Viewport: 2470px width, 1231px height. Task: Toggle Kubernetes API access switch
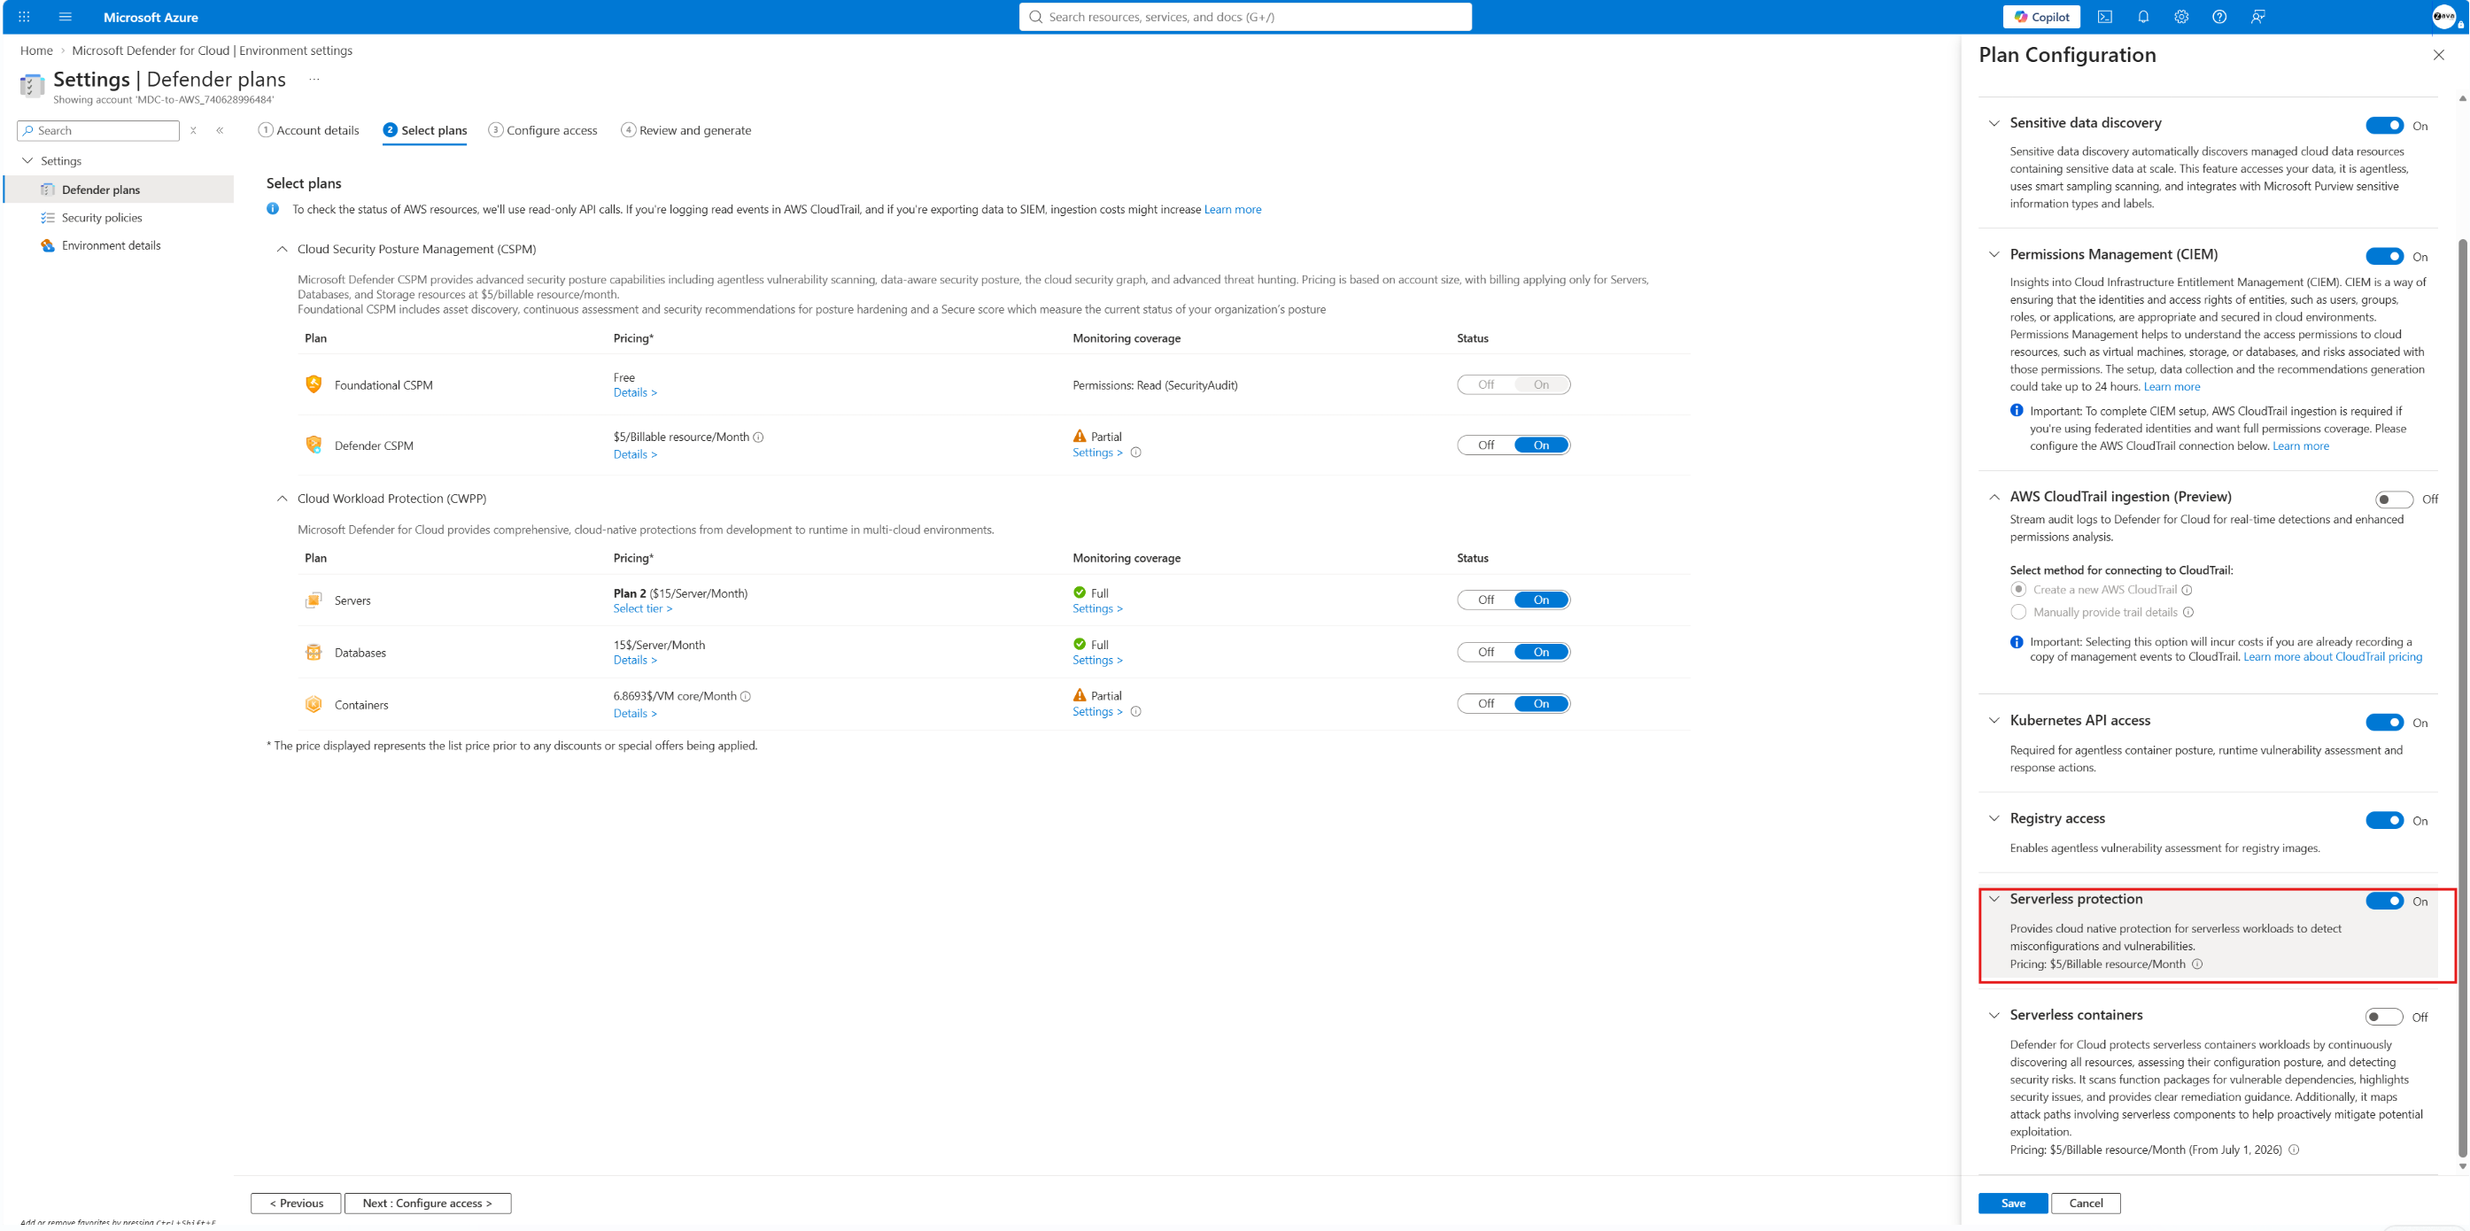tap(2385, 722)
